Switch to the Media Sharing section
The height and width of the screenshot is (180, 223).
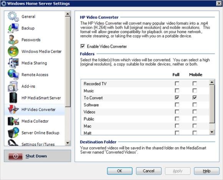click(34, 63)
